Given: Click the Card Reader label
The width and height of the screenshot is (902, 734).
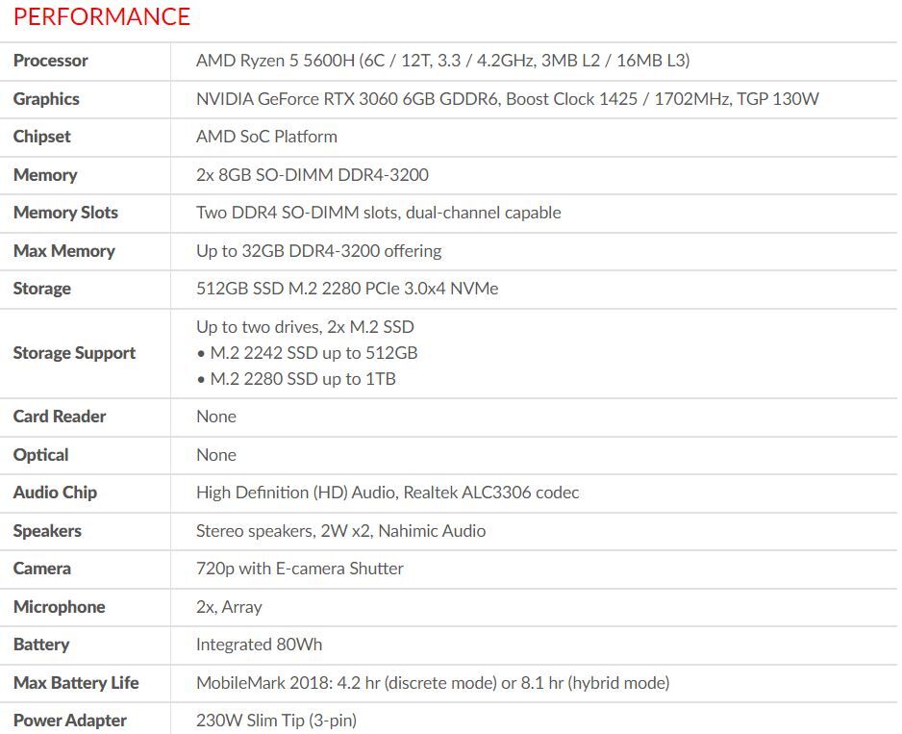Looking at the screenshot, I should 60,417.
